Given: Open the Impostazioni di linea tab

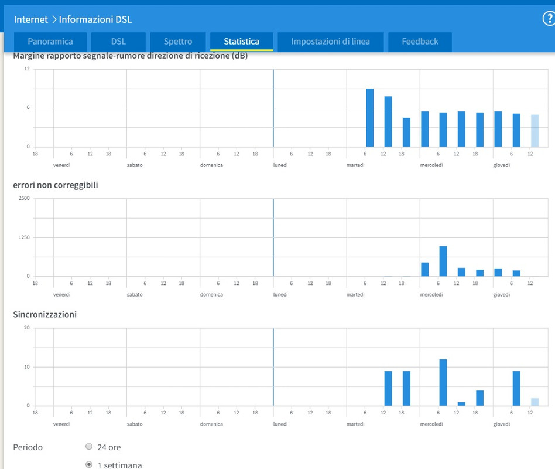Looking at the screenshot, I should [331, 42].
